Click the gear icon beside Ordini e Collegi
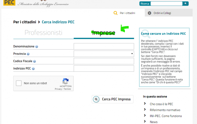197x124 pixels. 149,13
